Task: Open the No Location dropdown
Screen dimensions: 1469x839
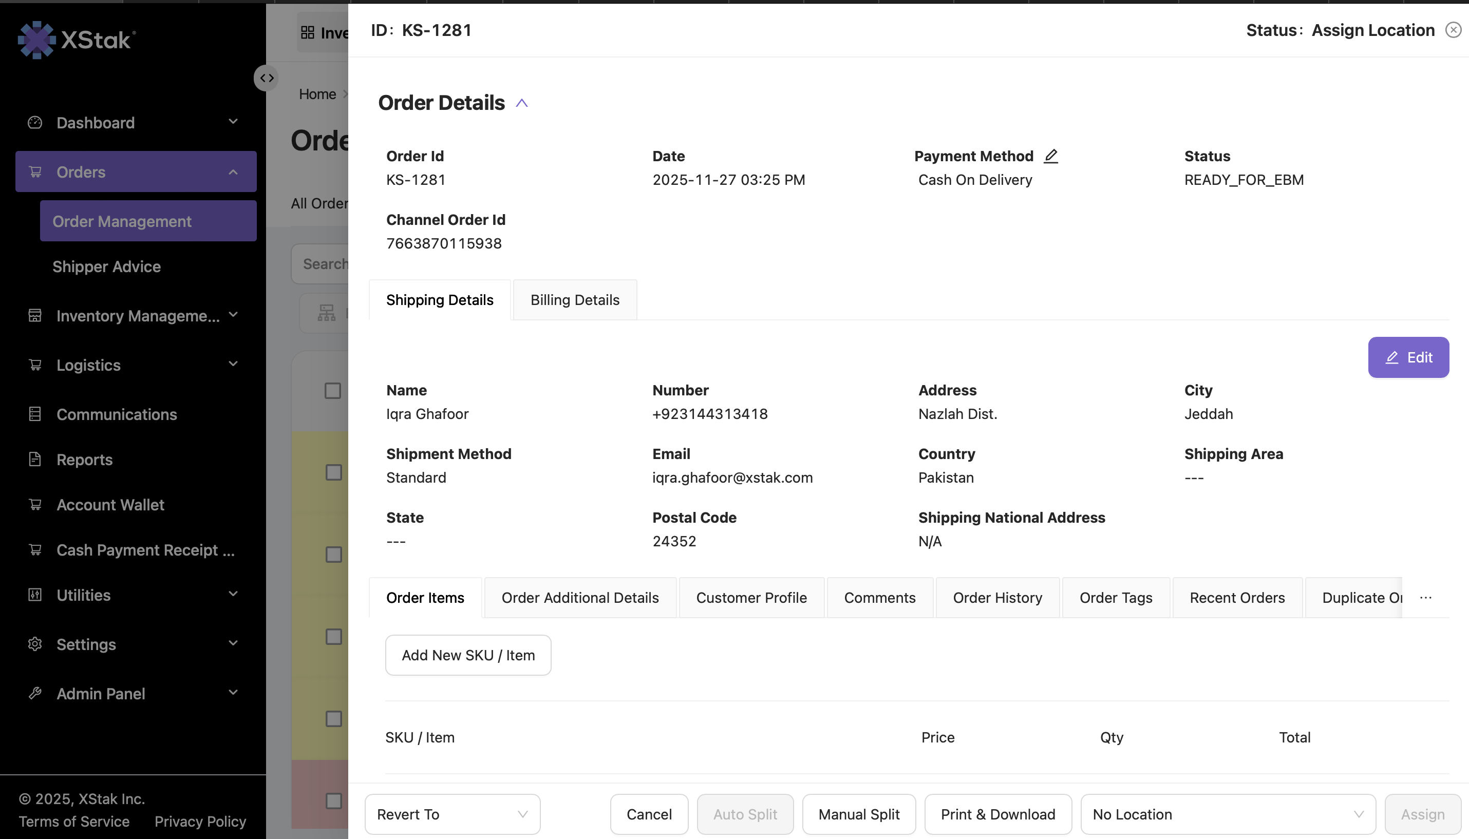Action: (1228, 814)
